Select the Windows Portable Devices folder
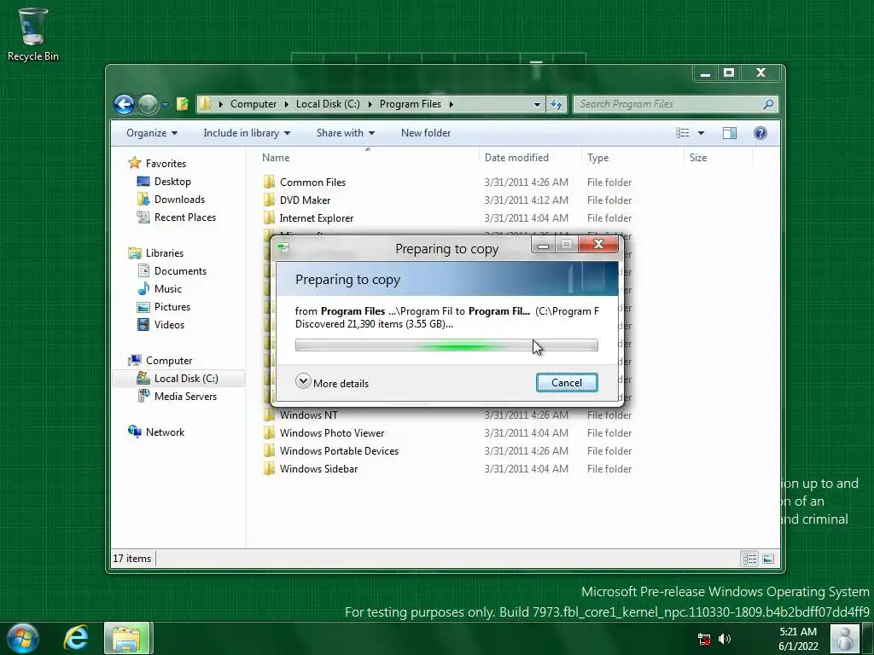 point(339,450)
